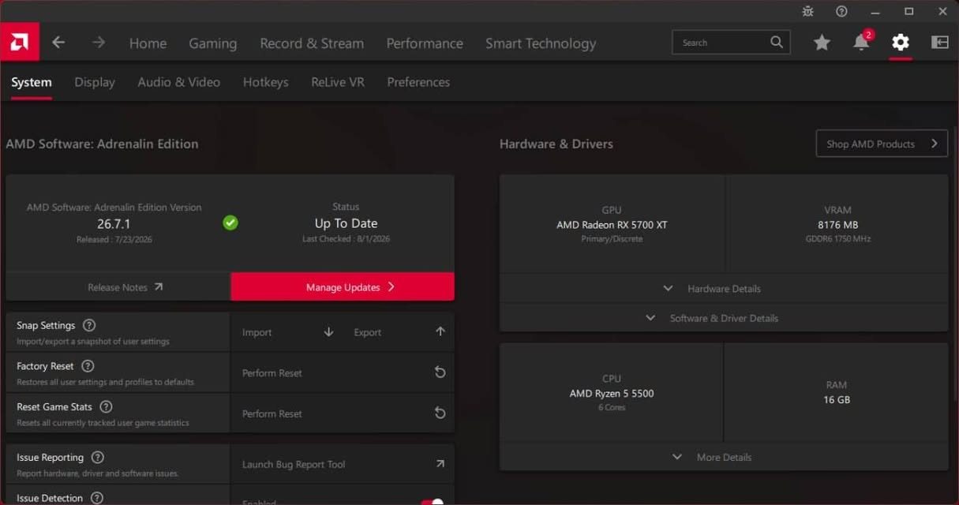Click the Factory Reset help icon
This screenshot has height=505, width=959.
[88, 366]
